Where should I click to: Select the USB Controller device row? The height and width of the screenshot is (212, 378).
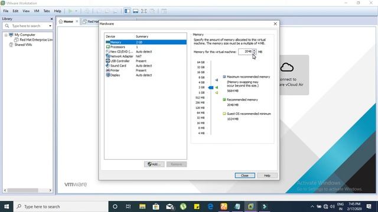(x=146, y=61)
